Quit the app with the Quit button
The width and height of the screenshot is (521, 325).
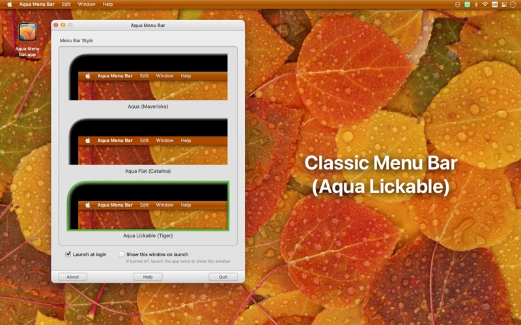[223, 277]
